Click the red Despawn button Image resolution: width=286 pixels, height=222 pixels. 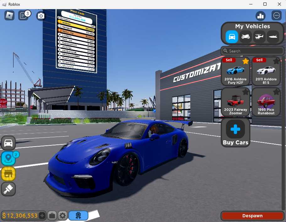coord(252,216)
